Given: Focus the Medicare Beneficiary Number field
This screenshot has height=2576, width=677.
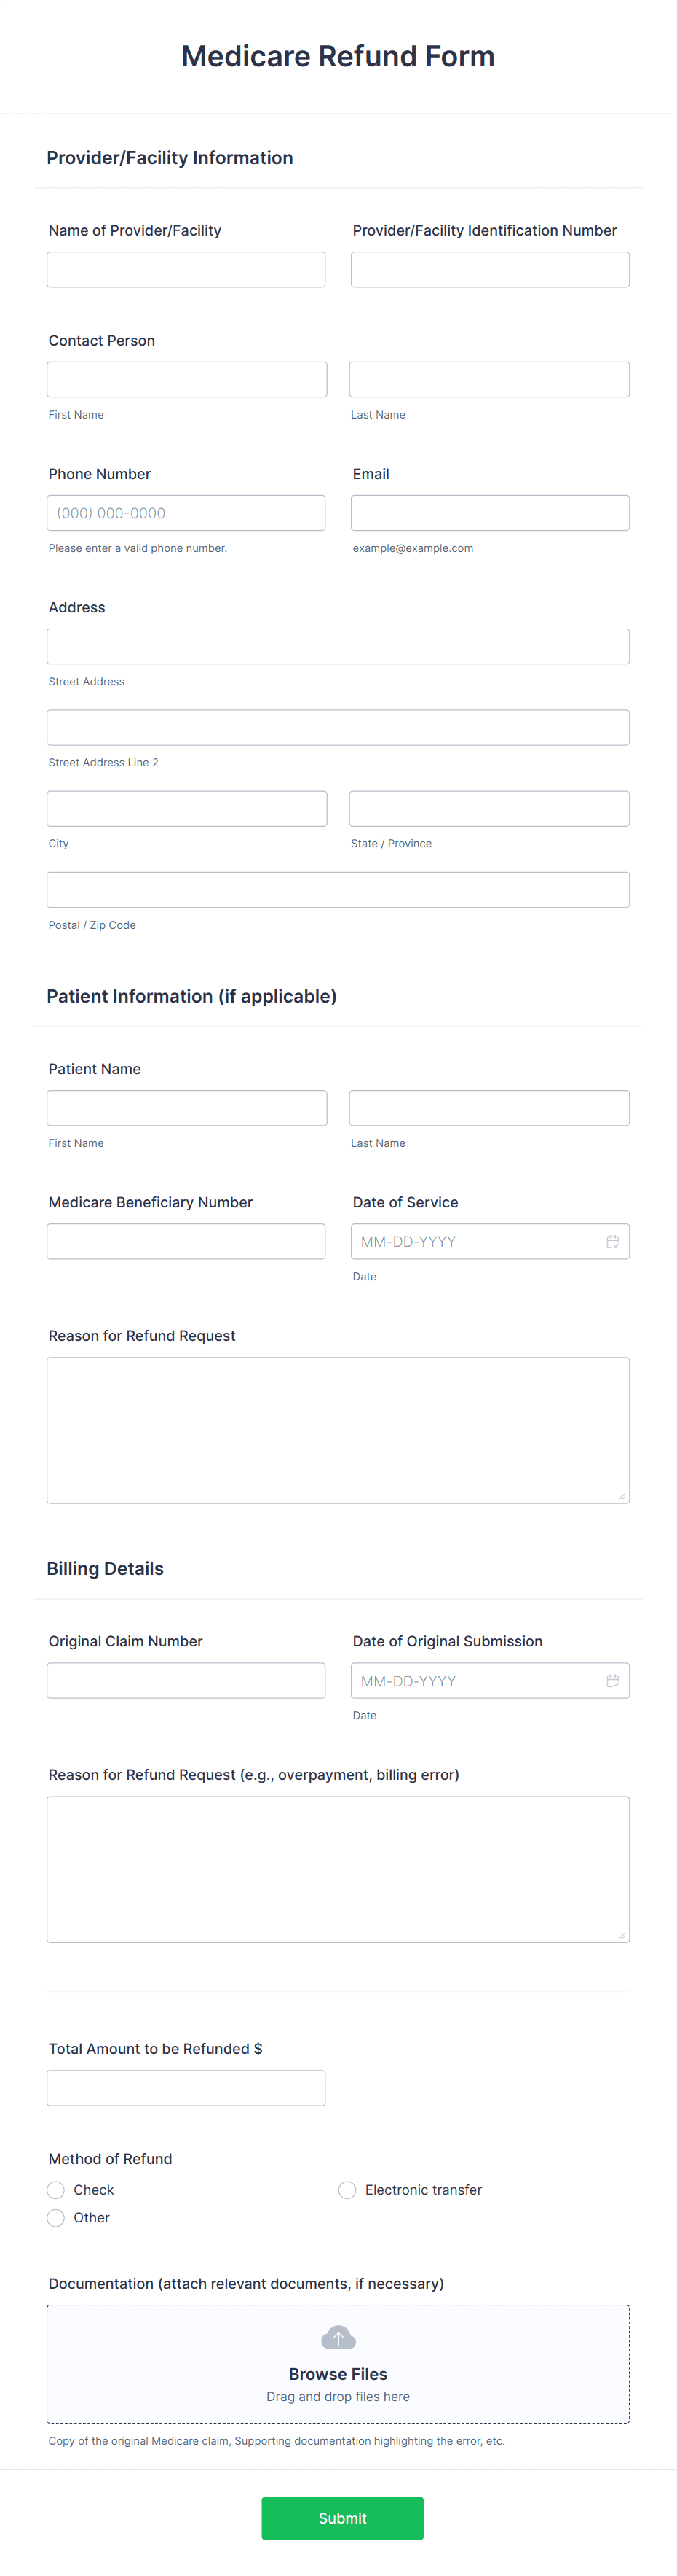Looking at the screenshot, I should coord(186,1241).
